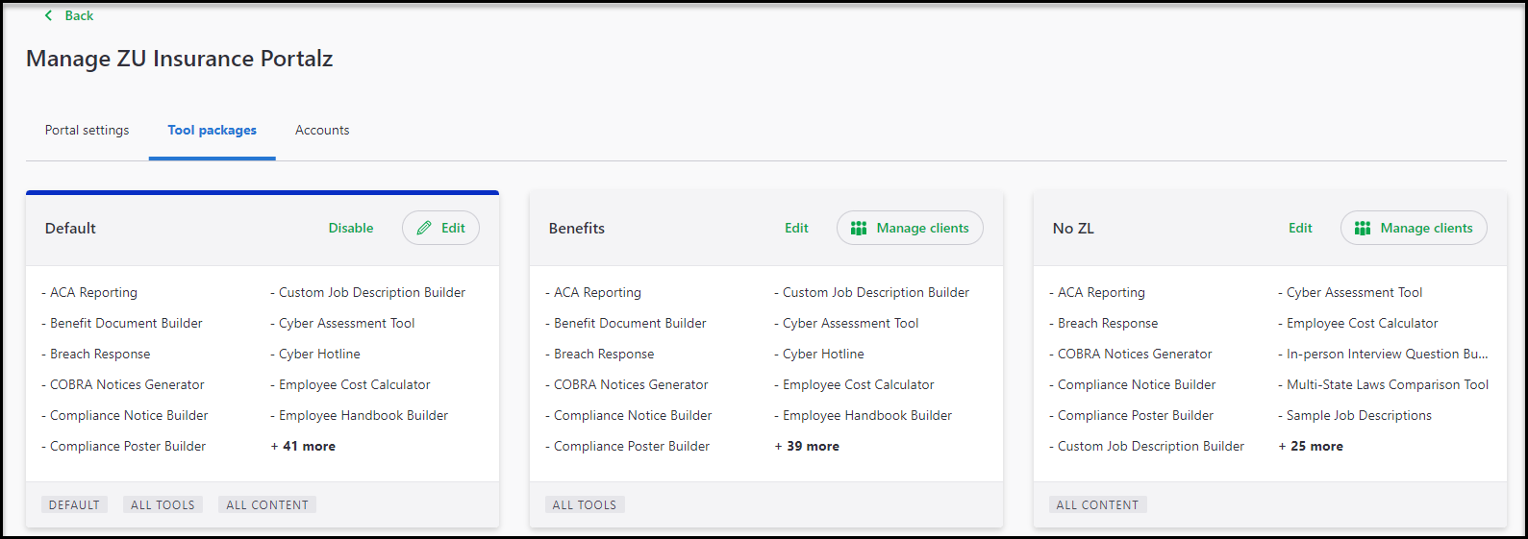
Task: Click 'Breach Response' in No ZL card
Action: (x=1108, y=323)
